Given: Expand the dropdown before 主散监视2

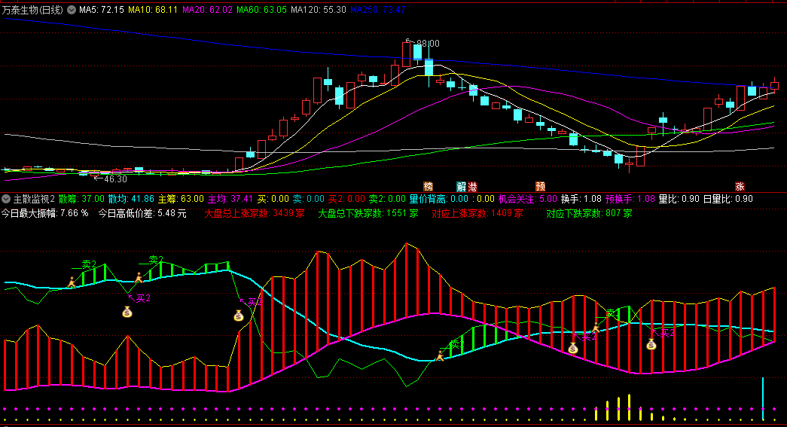Looking at the screenshot, I should (x=6, y=200).
